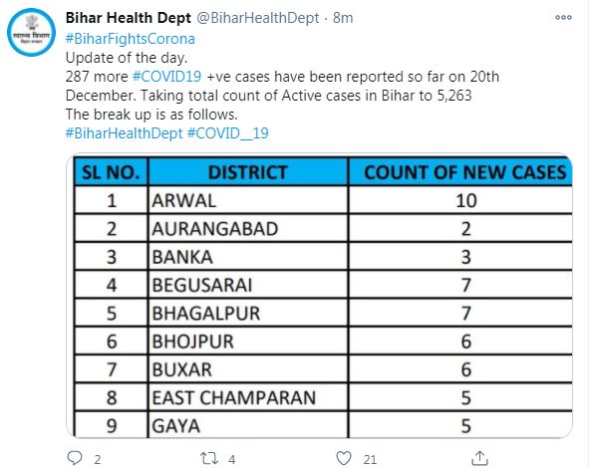This screenshot has height=468, width=592.
Task: Open the #COVID19 hashtag link
Action: 166,77
